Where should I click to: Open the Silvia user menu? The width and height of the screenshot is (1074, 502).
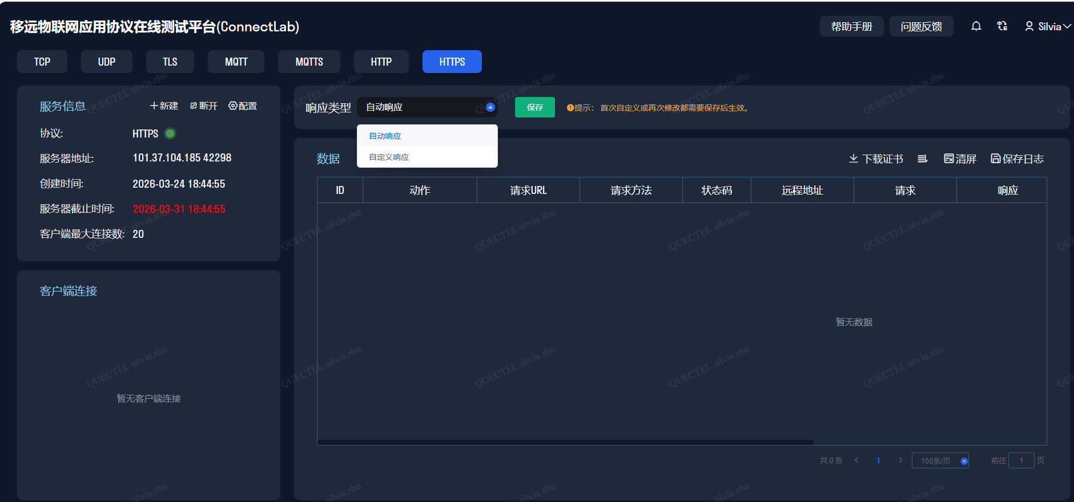1048,26
